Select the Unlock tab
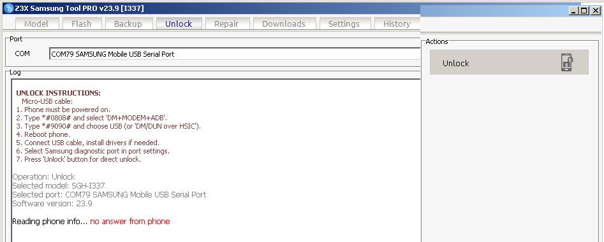 point(179,24)
